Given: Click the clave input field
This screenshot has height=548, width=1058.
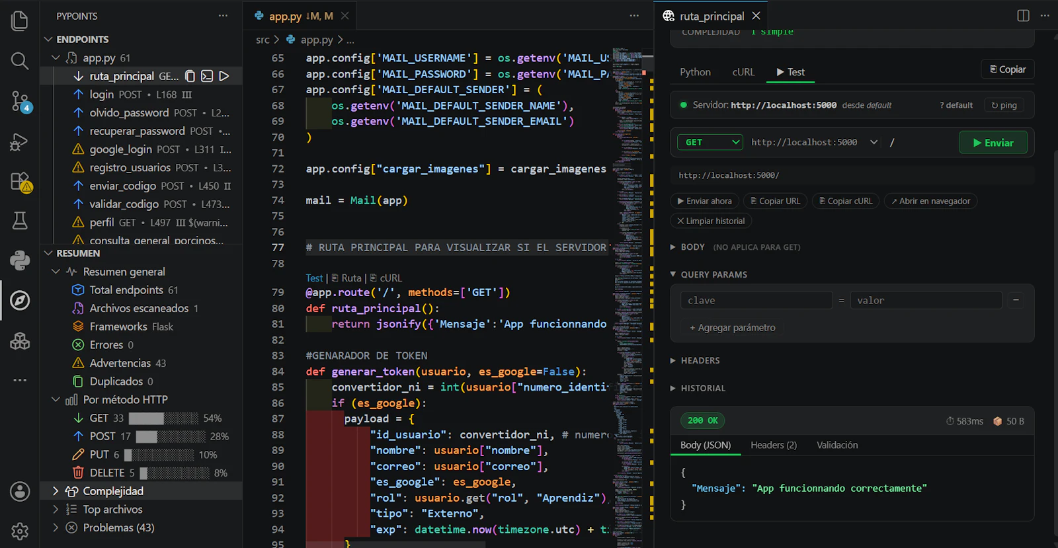Looking at the screenshot, I should point(756,300).
